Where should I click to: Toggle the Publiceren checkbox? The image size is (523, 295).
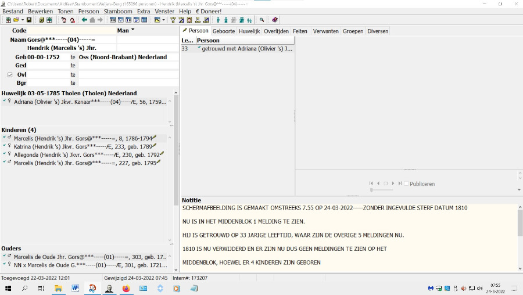[406, 184]
